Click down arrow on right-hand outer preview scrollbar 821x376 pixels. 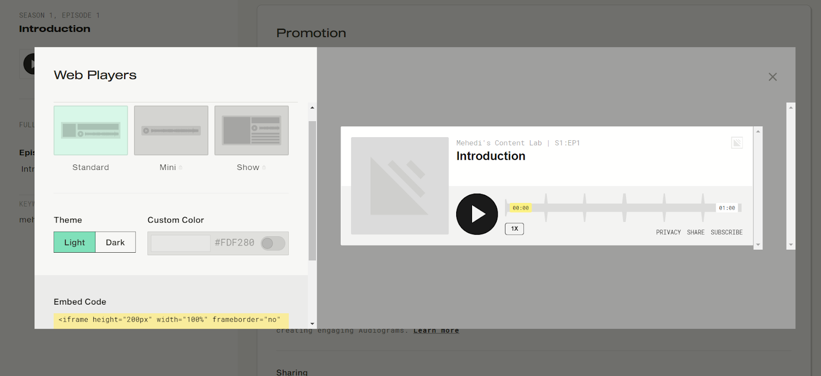coord(791,245)
